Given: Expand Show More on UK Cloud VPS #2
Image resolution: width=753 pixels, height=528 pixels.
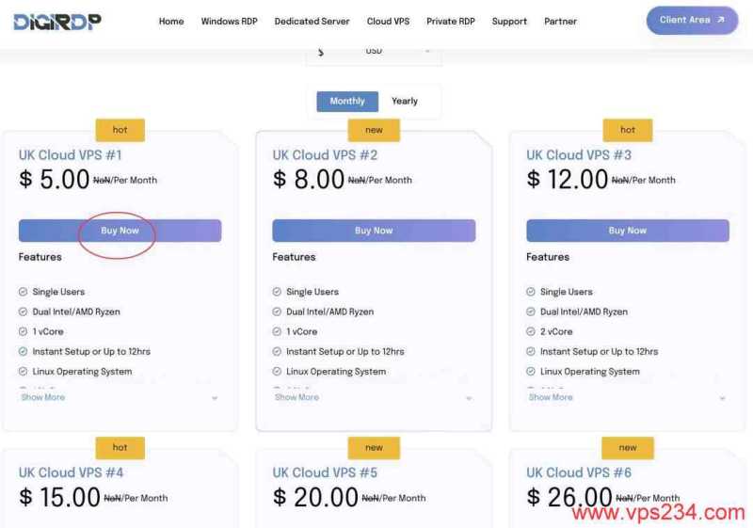Looking at the screenshot, I should tap(297, 397).
